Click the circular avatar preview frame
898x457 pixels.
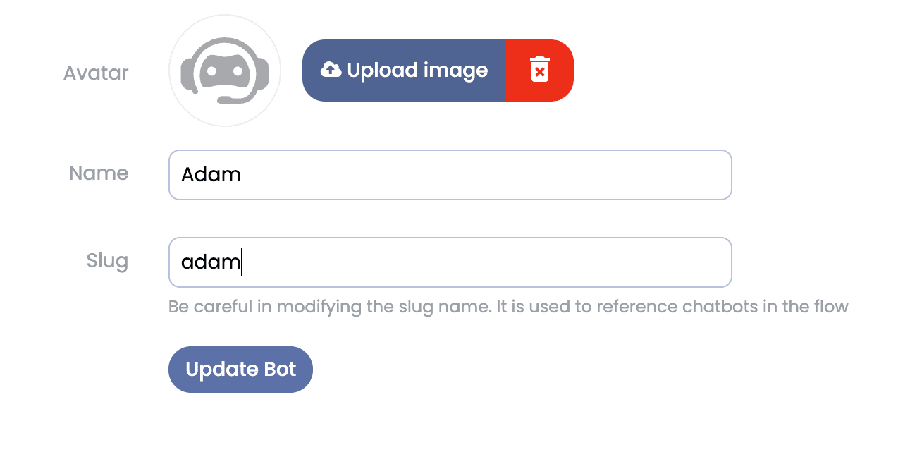coord(225,71)
